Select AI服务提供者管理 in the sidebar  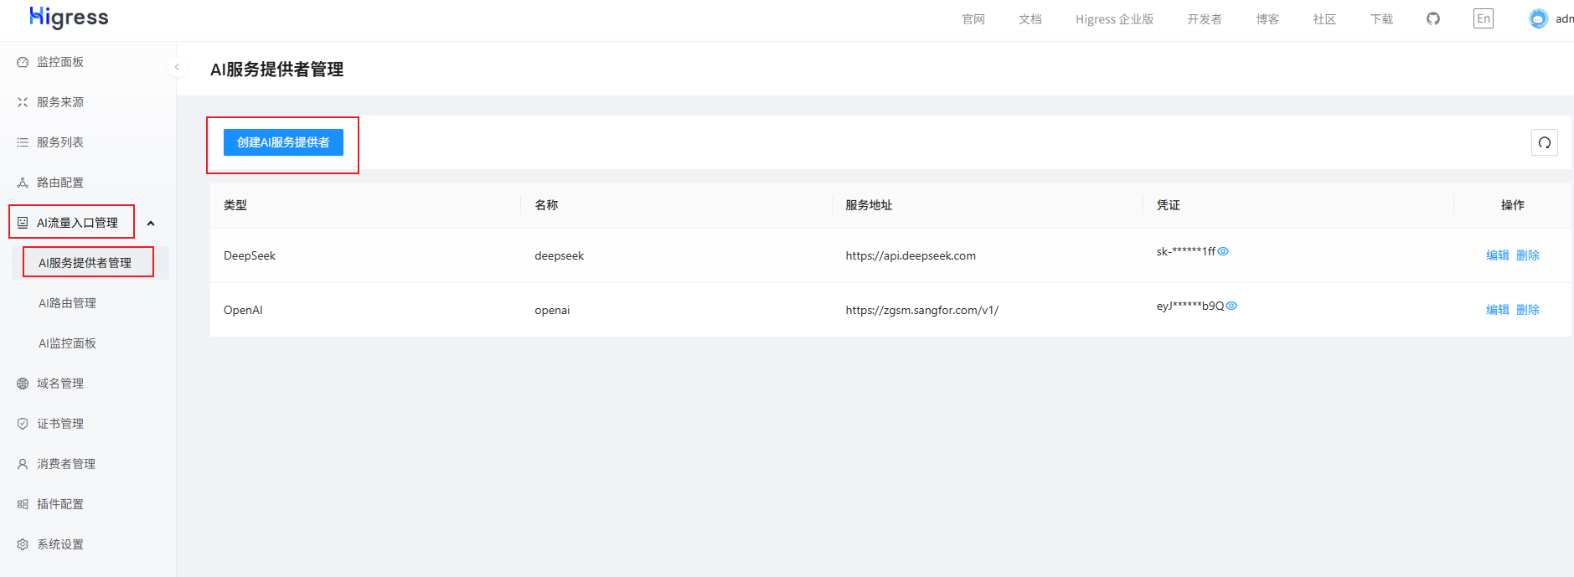(85, 263)
